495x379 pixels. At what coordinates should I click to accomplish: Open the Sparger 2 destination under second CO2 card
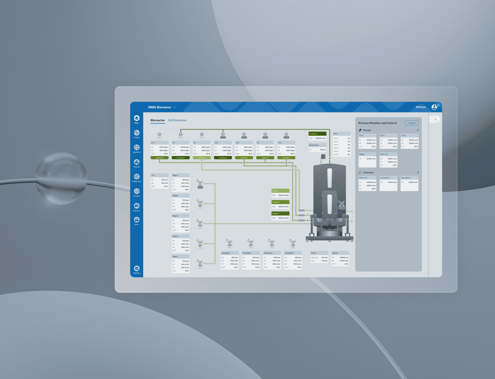coord(286,158)
